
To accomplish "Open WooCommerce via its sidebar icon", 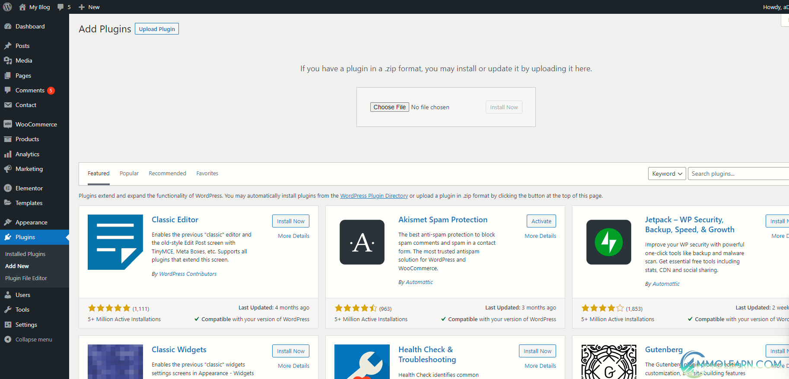I will point(8,124).
